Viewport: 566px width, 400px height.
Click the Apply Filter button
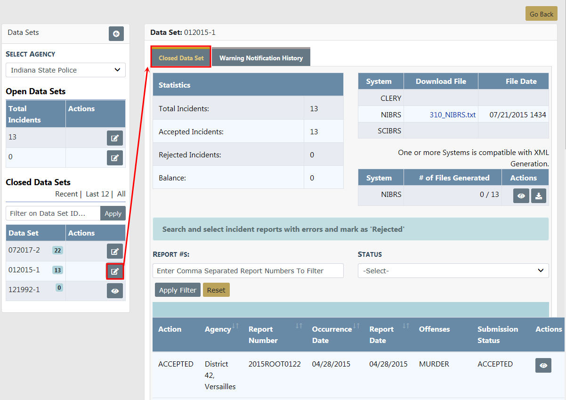178,290
